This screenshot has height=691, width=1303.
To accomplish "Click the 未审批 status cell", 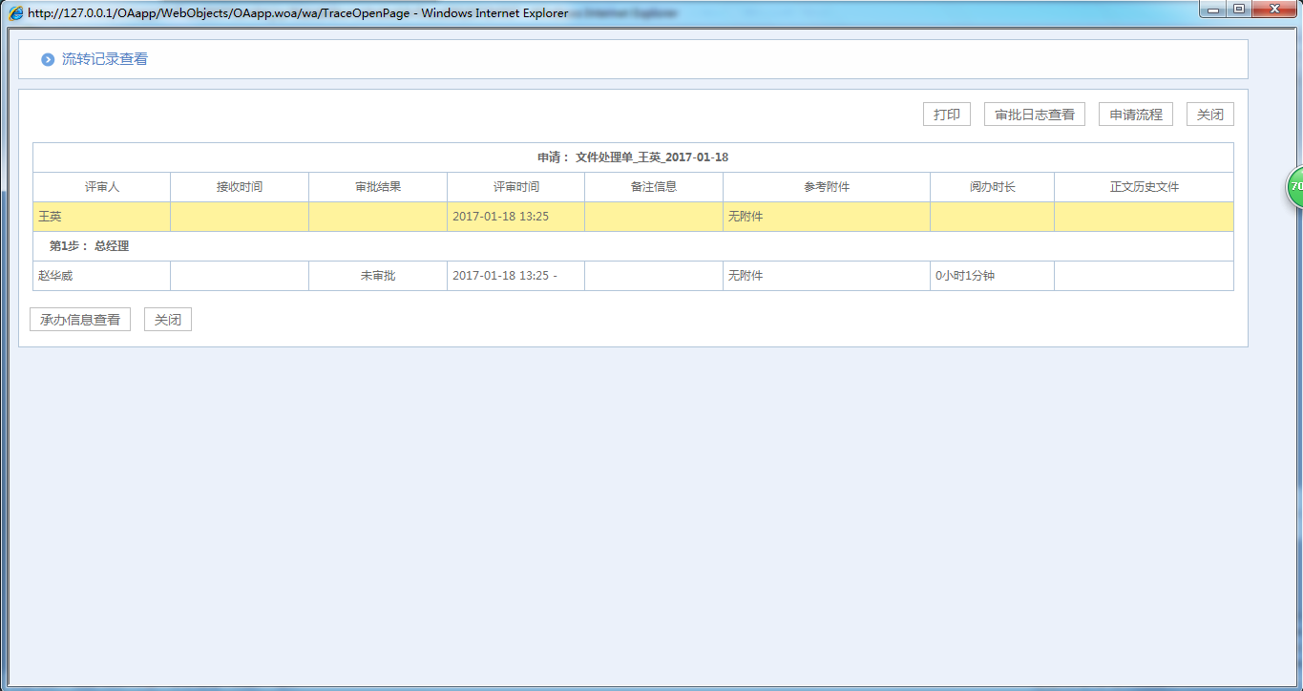I will point(377,276).
